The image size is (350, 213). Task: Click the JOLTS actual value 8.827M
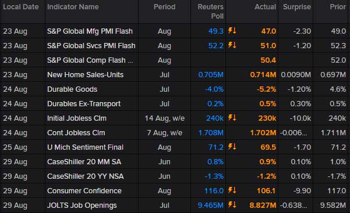click(263, 205)
